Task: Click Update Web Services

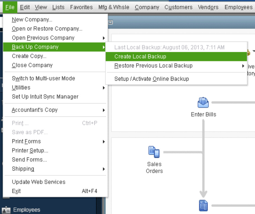Action: (x=39, y=182)
